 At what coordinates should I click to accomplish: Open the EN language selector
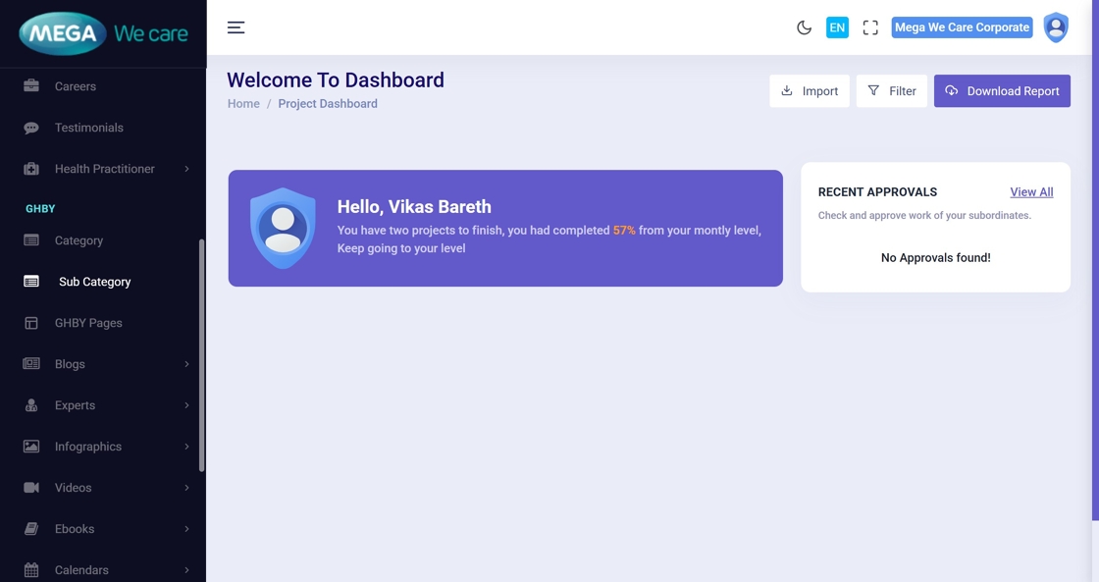837,27
